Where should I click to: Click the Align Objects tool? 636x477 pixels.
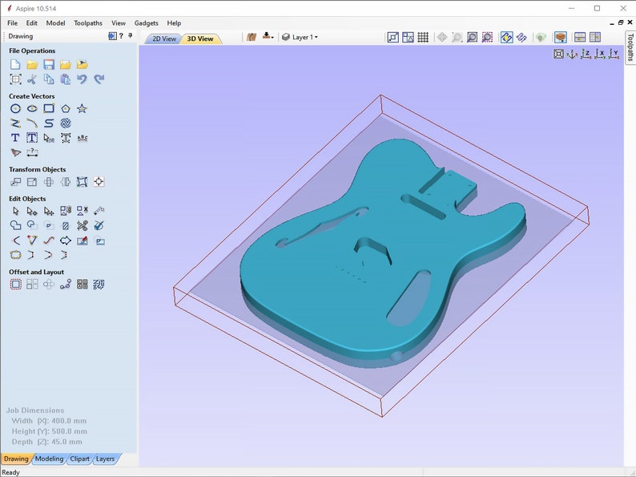[99, 182]
